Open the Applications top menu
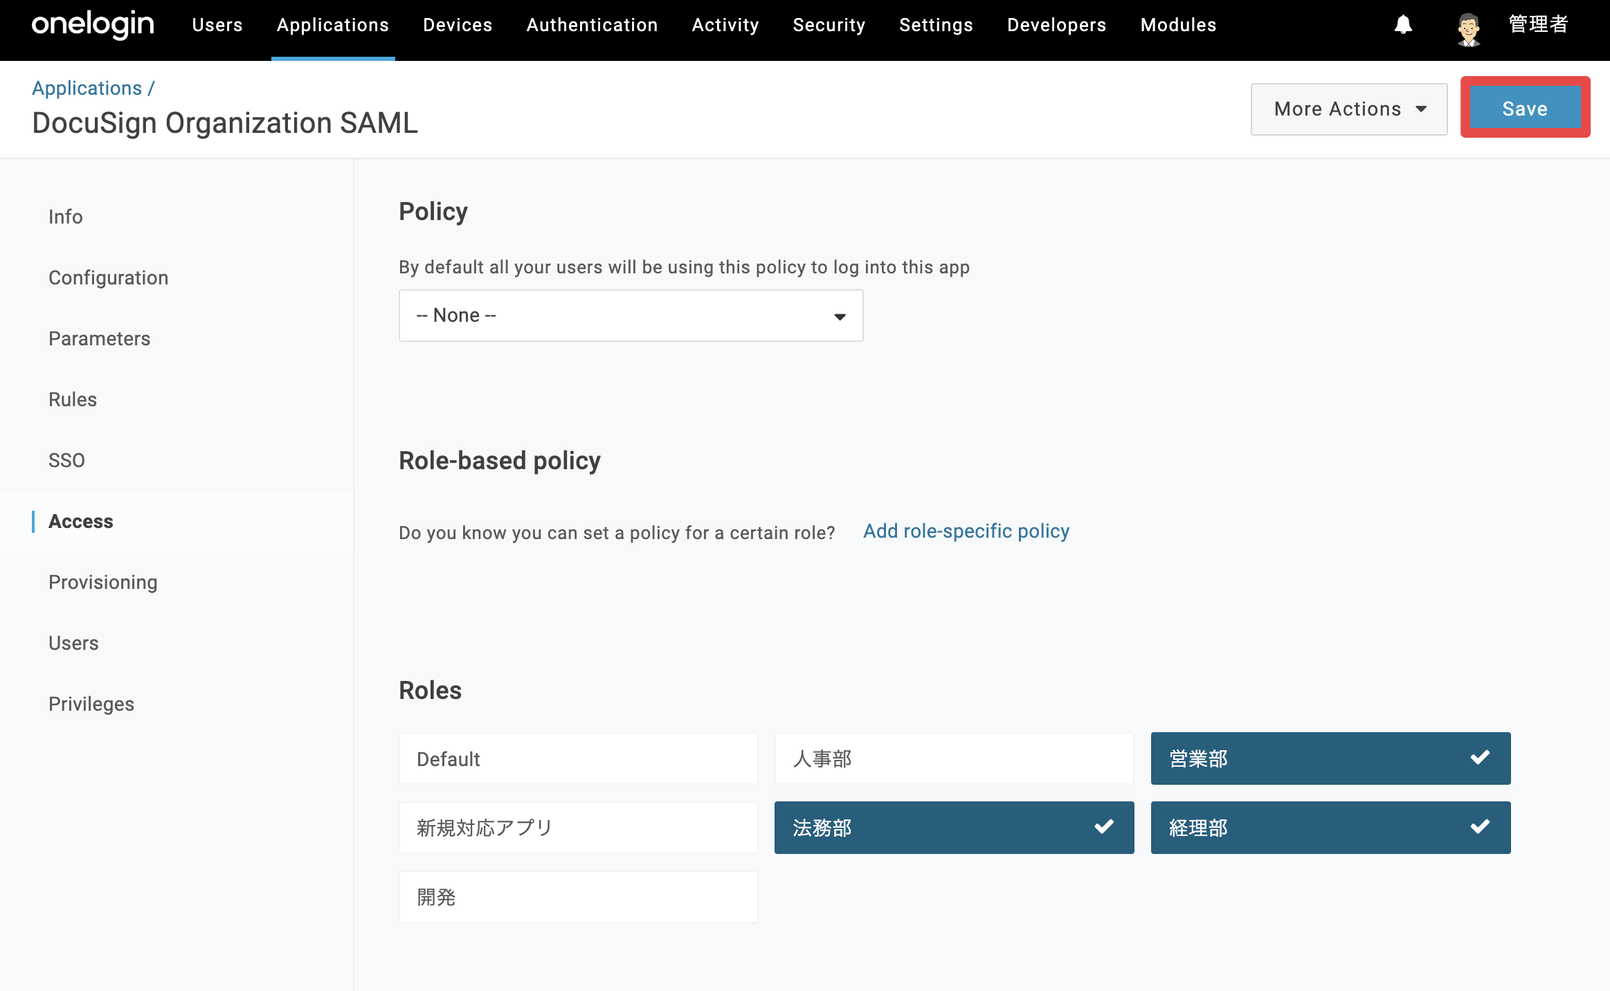 [x=333, y=25]
